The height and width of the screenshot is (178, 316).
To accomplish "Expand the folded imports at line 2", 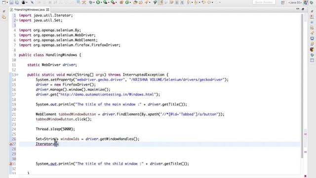I will pyautogui.click(x=17, y=20).
